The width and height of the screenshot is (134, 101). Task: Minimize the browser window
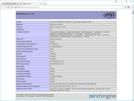(x=121, y=2)
